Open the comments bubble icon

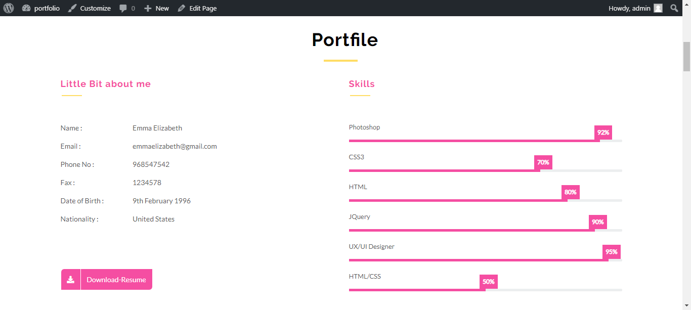point(123,9)
